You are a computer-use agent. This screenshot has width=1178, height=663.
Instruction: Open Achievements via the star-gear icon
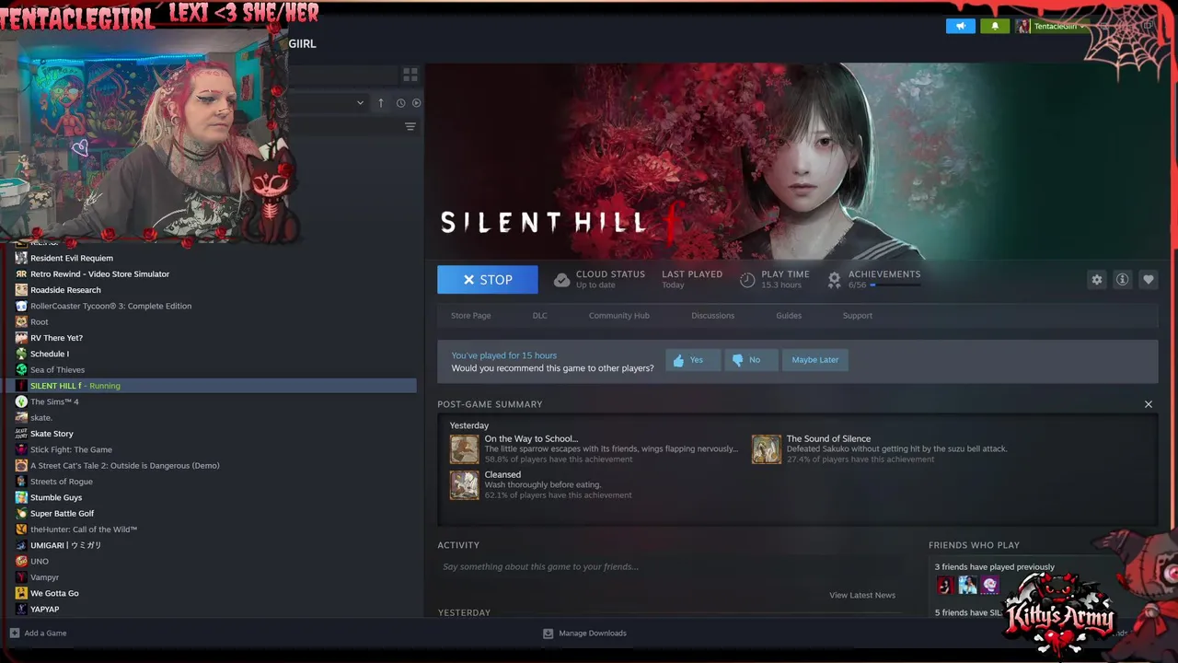pyautogui.click(x=834, y=280)
